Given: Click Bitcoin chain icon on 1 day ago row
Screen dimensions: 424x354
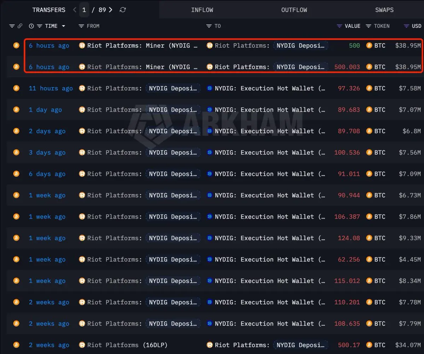Looking at the screenshot, I should coord(16,110).
